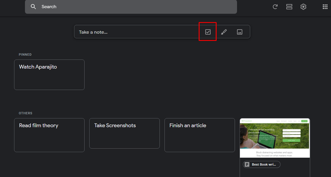Open the Take Screenshots note
The width and height of the screenshot is (331, 177).
[124, 133]
